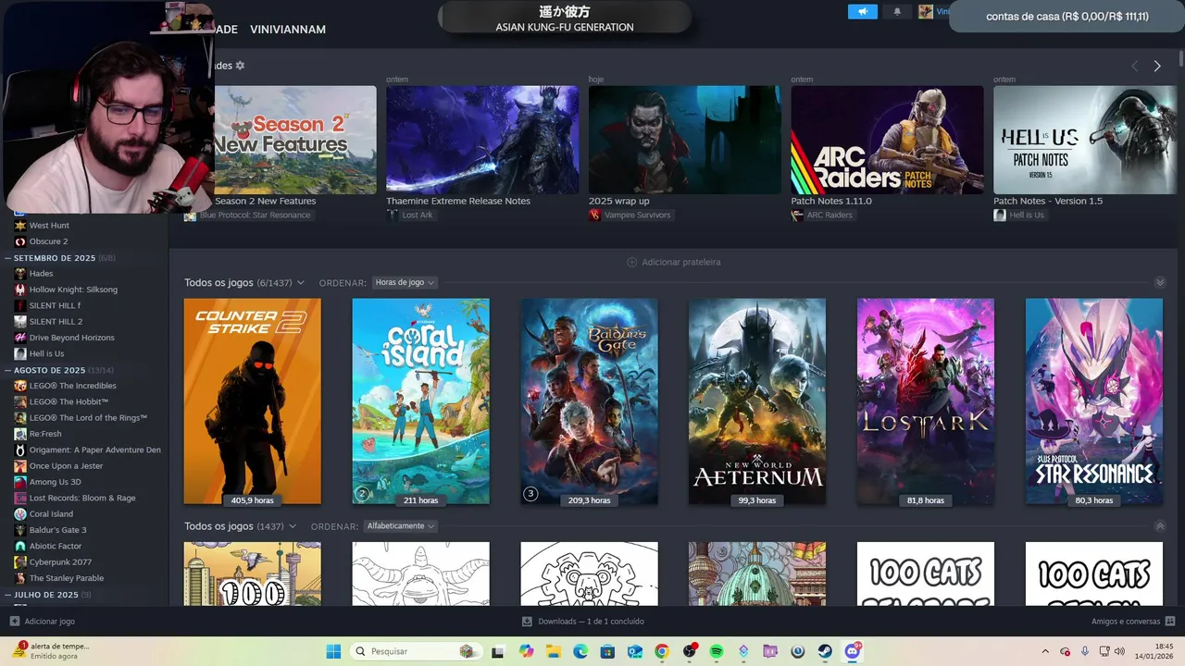Open the Counter-Strike 2 game card
The image size is (1185, 666).
[x=253, y=401]
